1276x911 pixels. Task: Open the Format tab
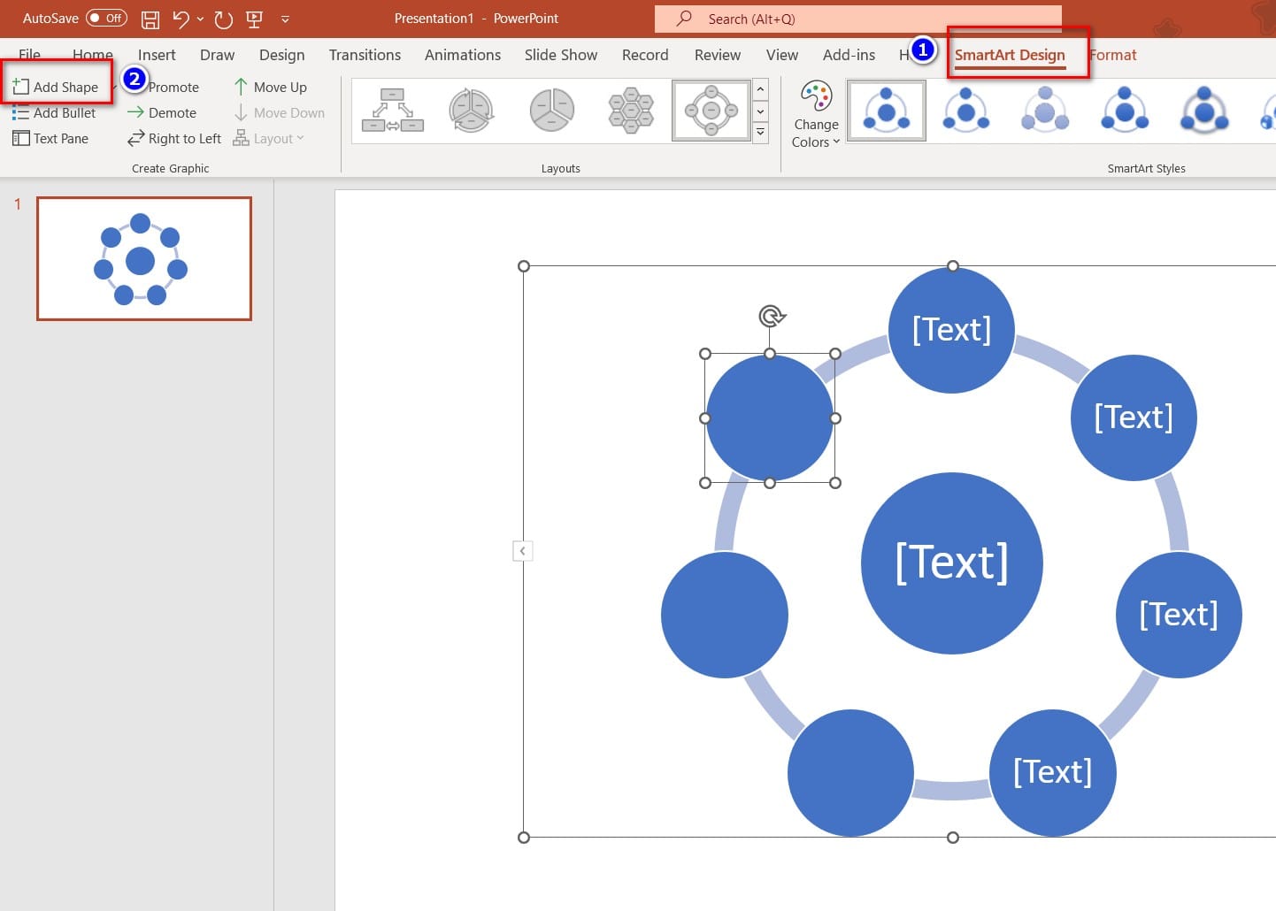[1113, 55]
